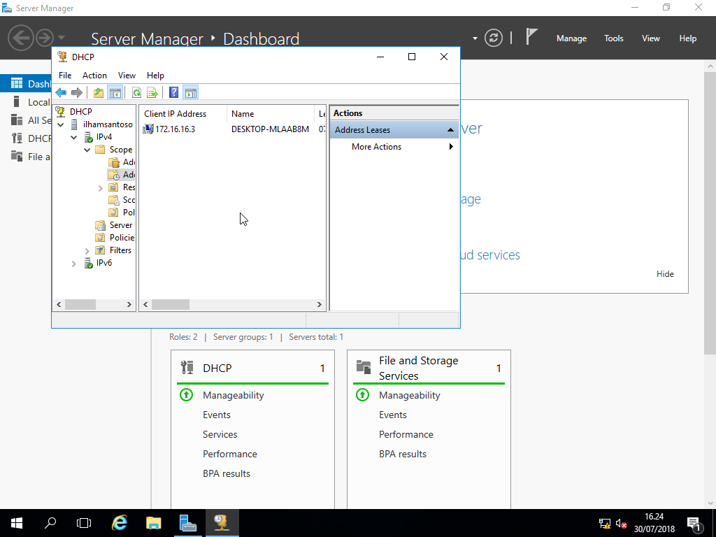Collapse the IPv4 tree node
Screen dimensions: 716x537
73,137
